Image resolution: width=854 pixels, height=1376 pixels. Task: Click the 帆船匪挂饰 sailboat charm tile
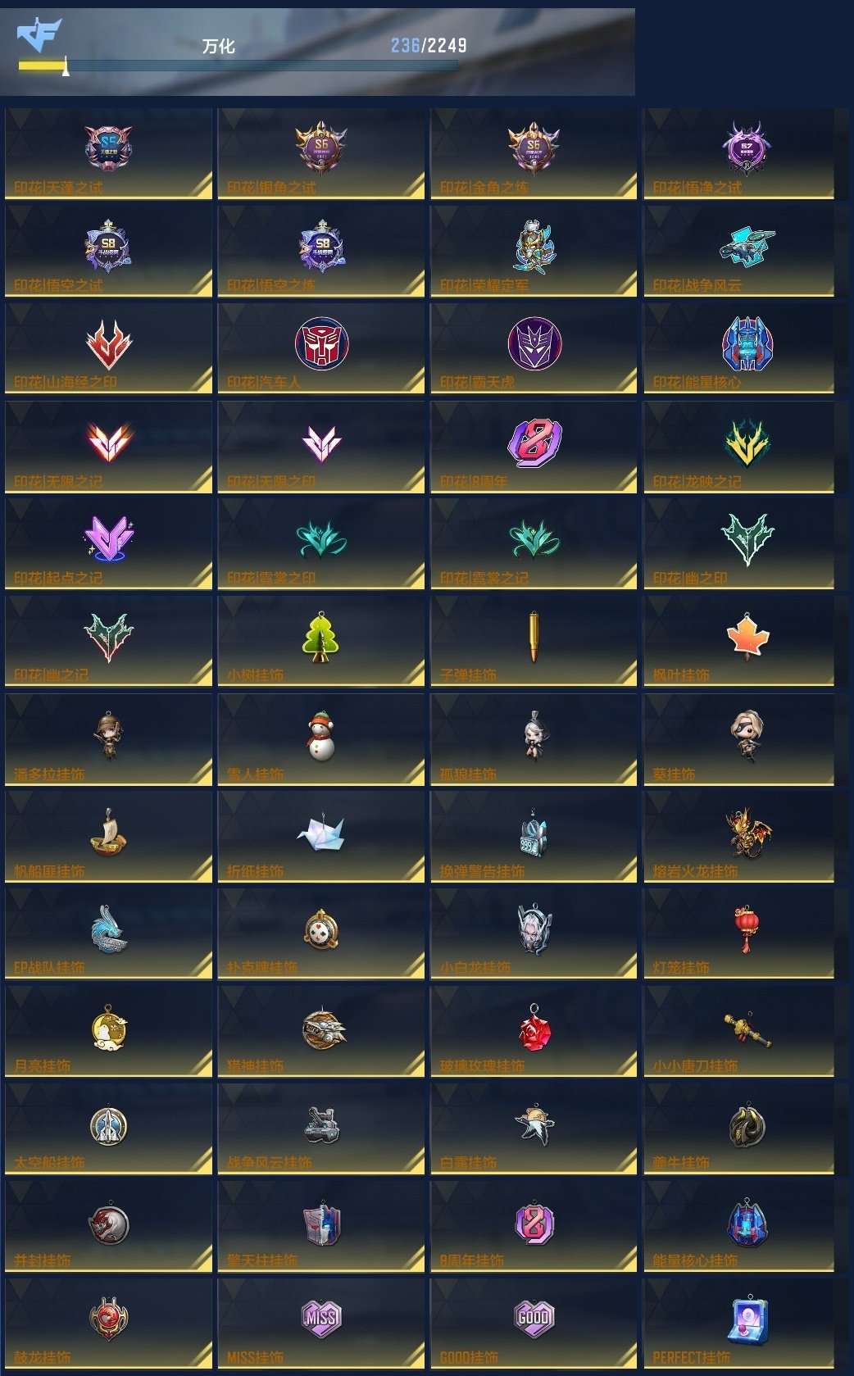(x=108, y=836)
